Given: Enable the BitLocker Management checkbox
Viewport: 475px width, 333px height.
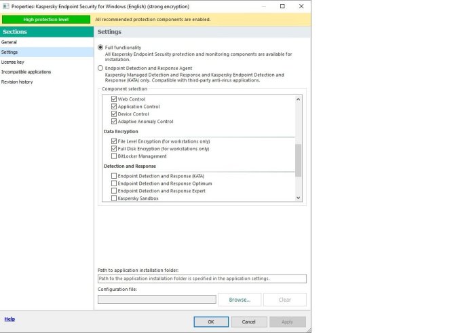Looking at the screenshot, I should (x=114, y=156).
